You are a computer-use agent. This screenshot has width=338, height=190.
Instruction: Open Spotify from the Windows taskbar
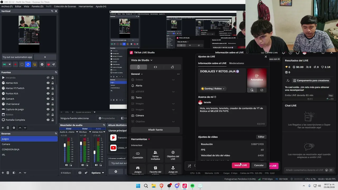point(192,186)
